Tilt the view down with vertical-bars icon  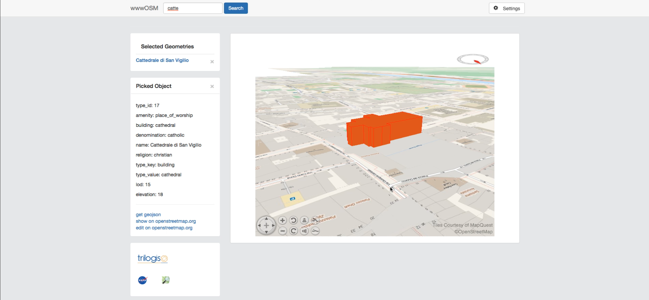point(304,231)
